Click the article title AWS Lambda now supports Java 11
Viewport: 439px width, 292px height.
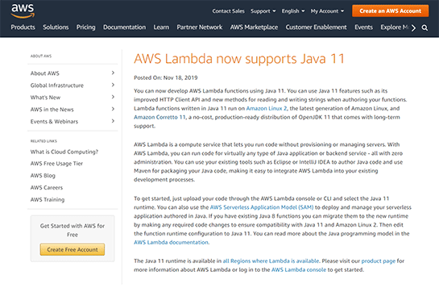pos(238,59)
